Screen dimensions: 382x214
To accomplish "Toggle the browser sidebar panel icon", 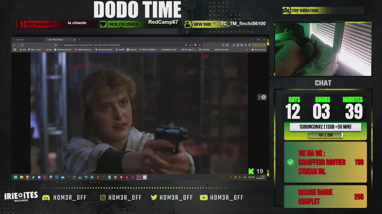I will 238,45.
